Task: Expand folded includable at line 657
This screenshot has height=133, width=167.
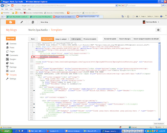Action: point(34,112)
